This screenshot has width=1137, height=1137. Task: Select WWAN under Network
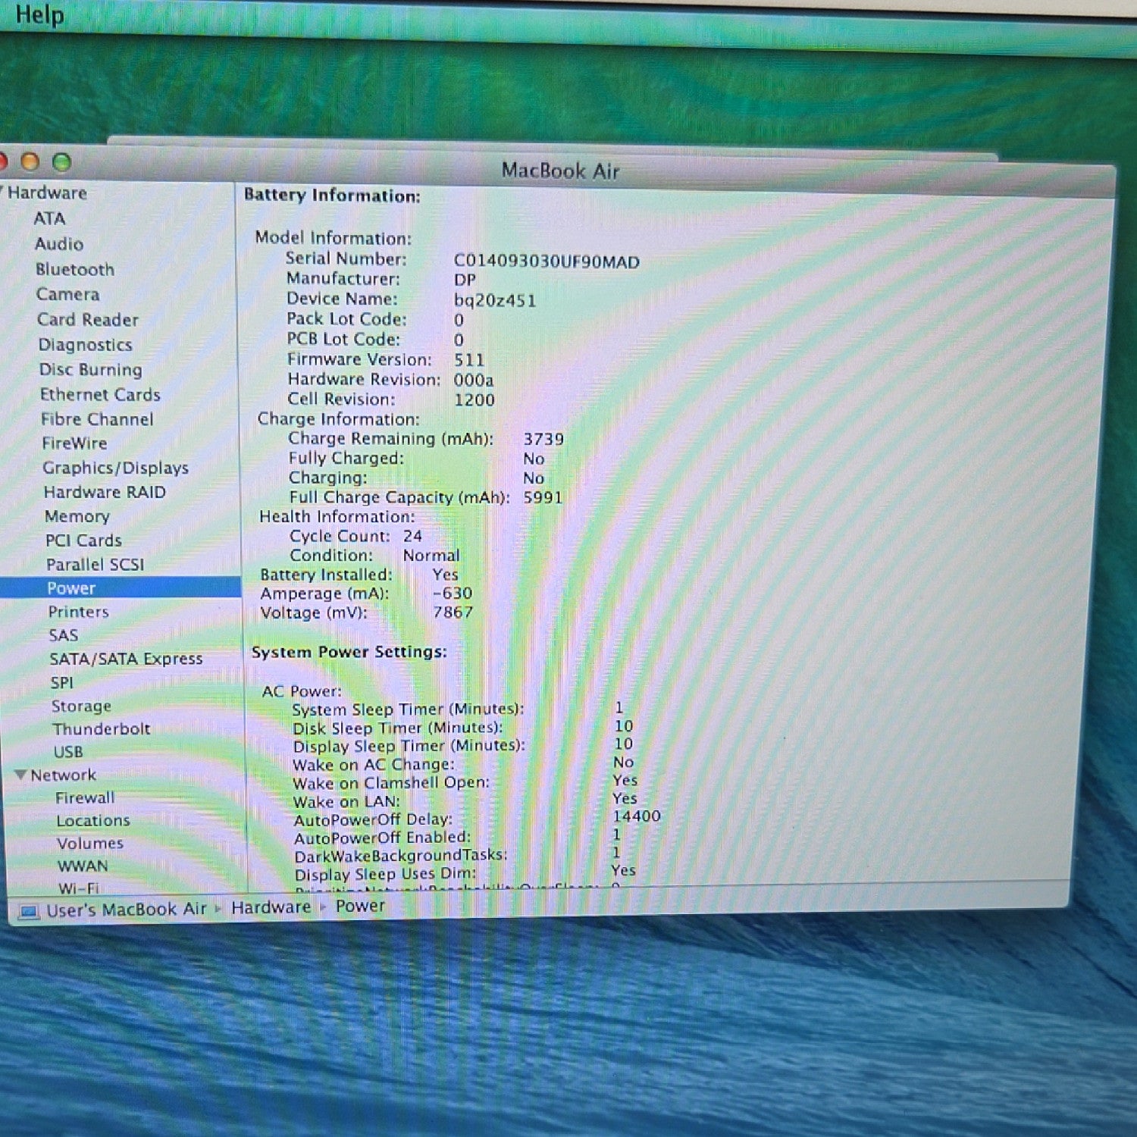click(x=83, y=866)
